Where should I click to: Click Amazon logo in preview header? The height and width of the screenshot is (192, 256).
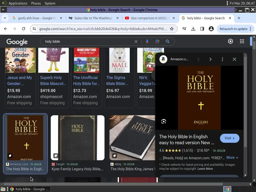tap(163, 59)
